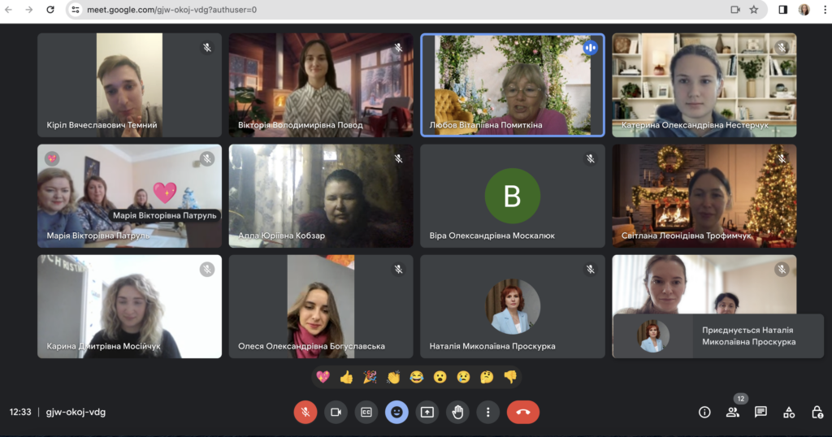Screen dimensions: 832x437
Task: Show the participants people panel
Action: (733, 412)
